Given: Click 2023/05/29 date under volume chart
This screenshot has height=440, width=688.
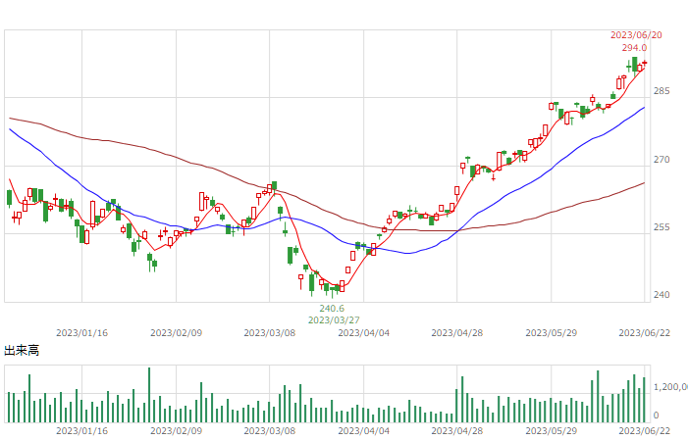Looking at the screenshot, I should point(552,431).
